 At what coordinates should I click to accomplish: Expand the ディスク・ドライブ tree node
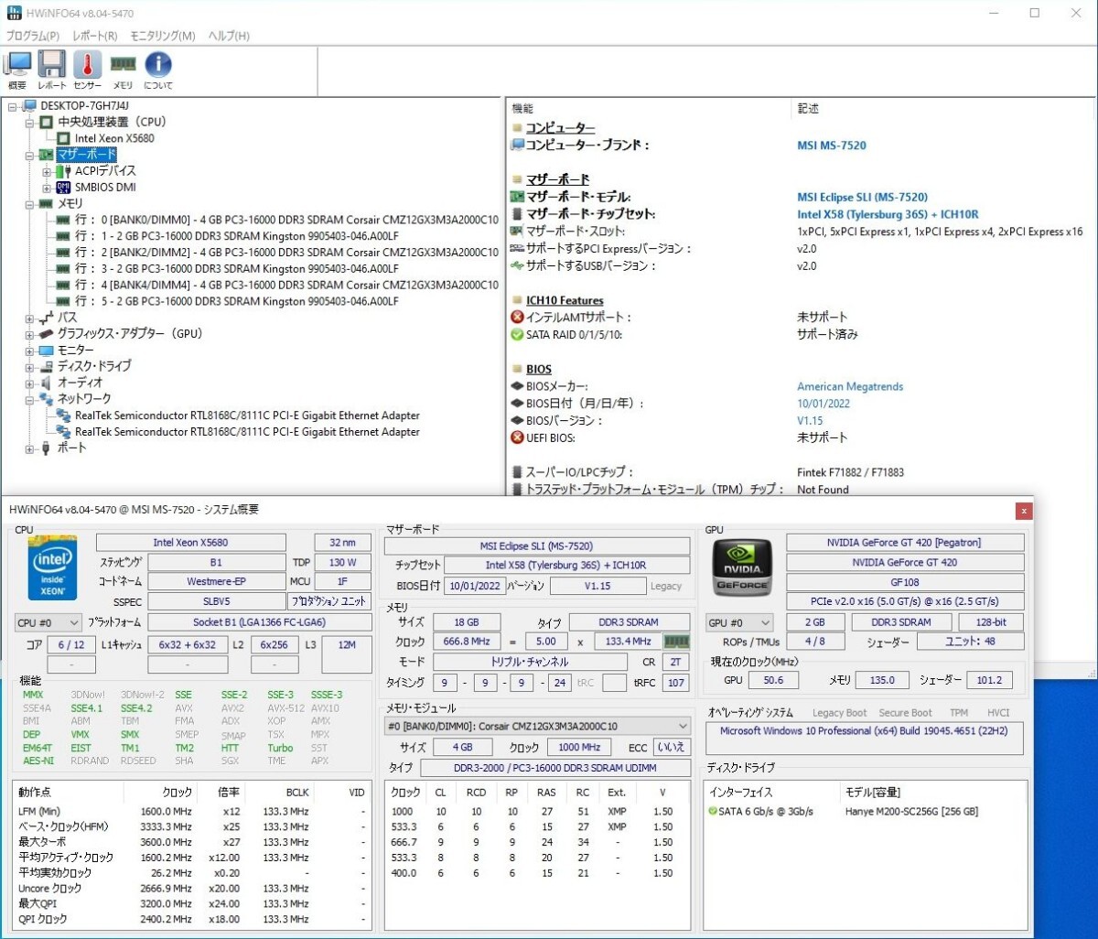click(30, 366)
